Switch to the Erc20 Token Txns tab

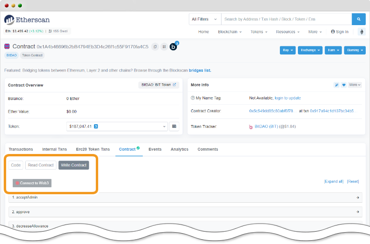coord(92,149)
